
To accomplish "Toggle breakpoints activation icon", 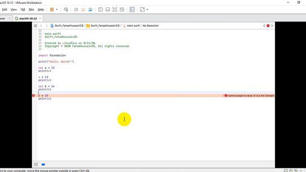I will 44,164.
